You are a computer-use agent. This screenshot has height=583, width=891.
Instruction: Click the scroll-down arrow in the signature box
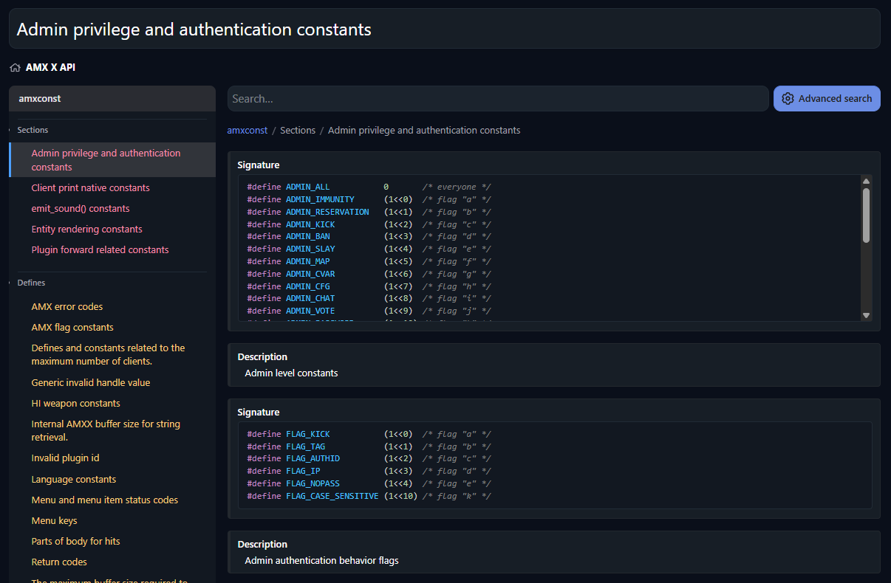pyautogui.click(x=866, y=315)
